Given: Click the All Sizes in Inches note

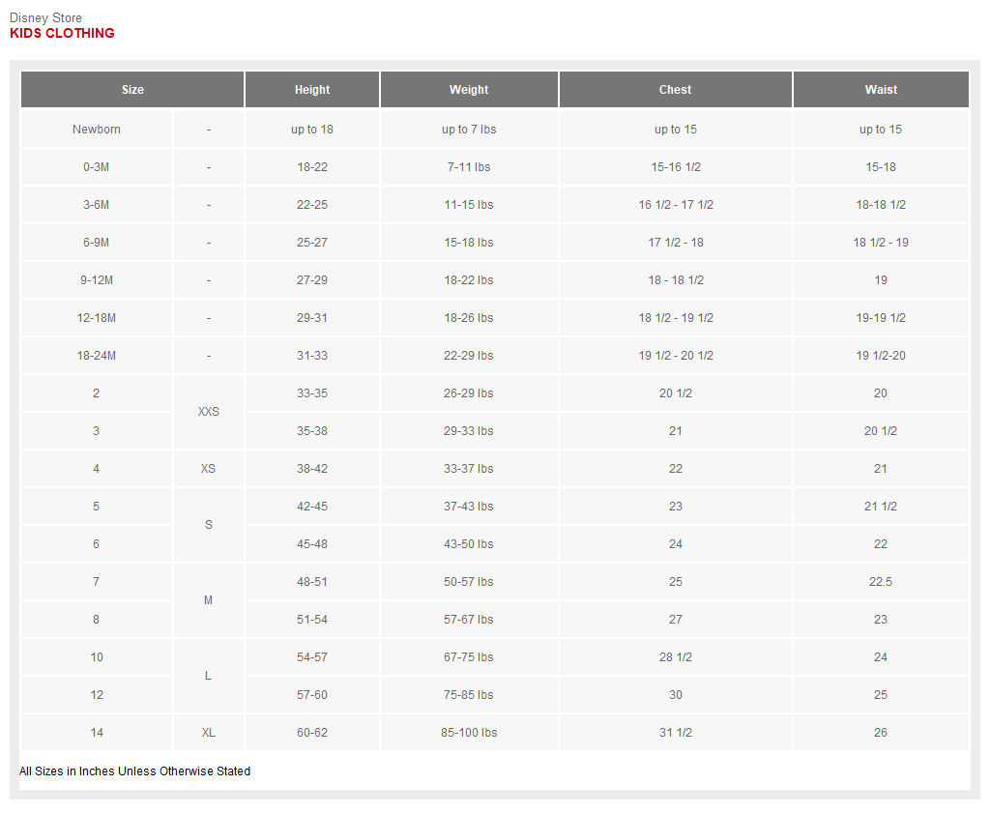Looking at the screenshot, I should pos(134,771).
